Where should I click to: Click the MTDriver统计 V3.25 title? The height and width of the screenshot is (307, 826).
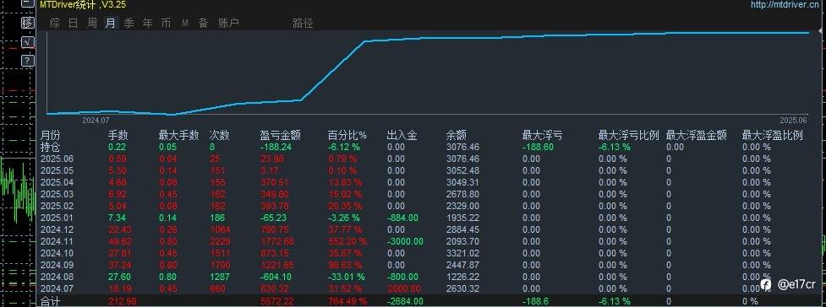click(x=83, y=5)
